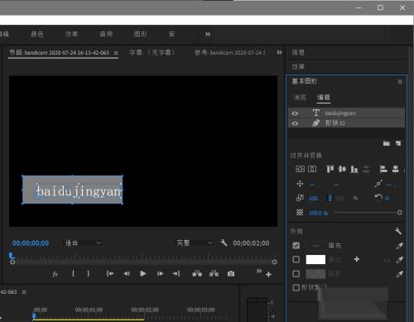This screenshot has height=322, width=414.
Task: Click the rotation value field
Action: coord(388,199)
